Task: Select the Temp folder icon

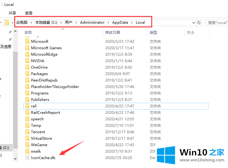Action: pyautogui.click(x=27, y=125)
